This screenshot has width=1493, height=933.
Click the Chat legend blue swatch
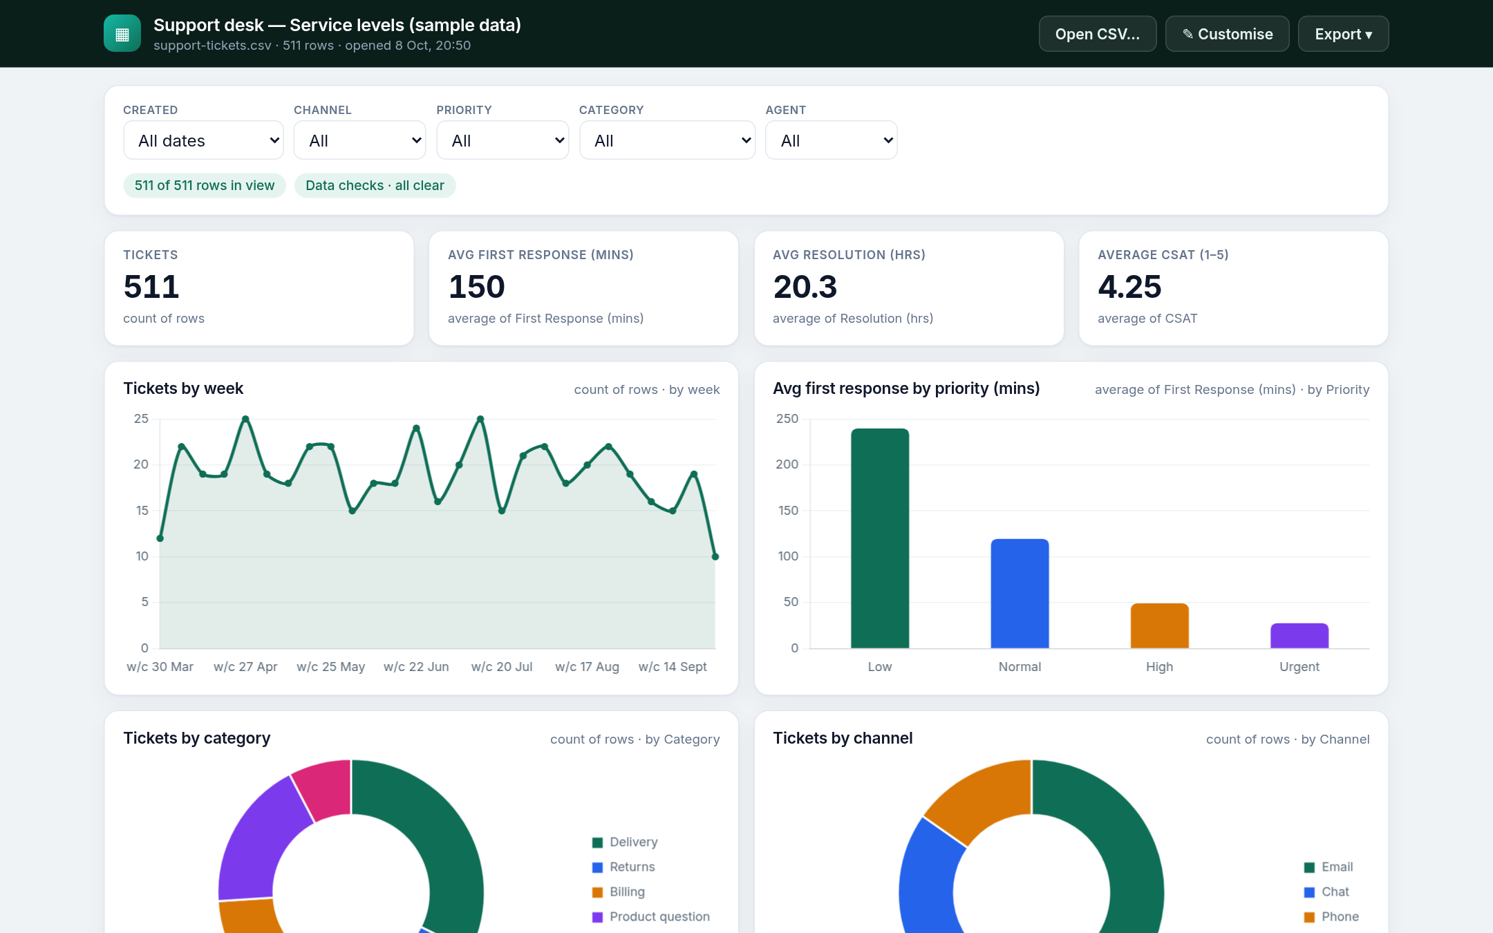pos(1309,892)
